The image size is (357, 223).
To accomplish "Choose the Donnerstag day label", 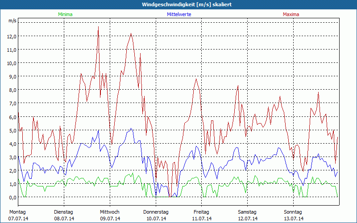I will 156,212.
